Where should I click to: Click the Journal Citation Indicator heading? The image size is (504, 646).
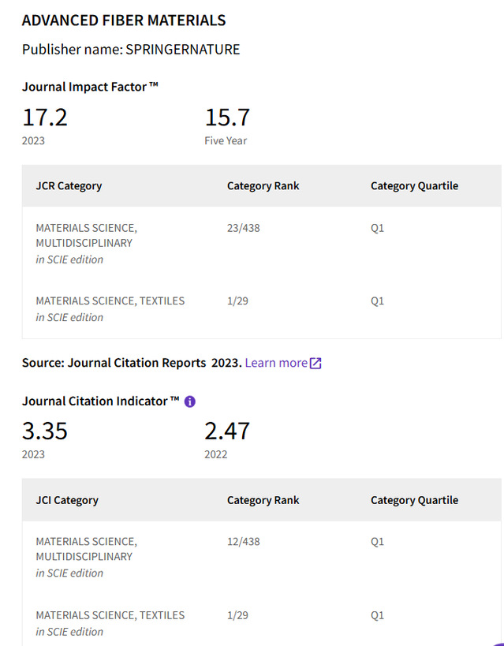coord(100,401)
